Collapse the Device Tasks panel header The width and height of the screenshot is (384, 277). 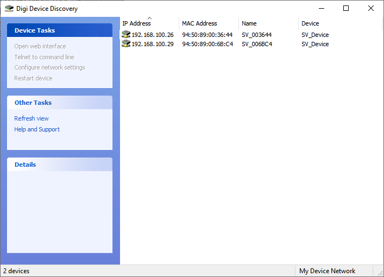point(60,30)
